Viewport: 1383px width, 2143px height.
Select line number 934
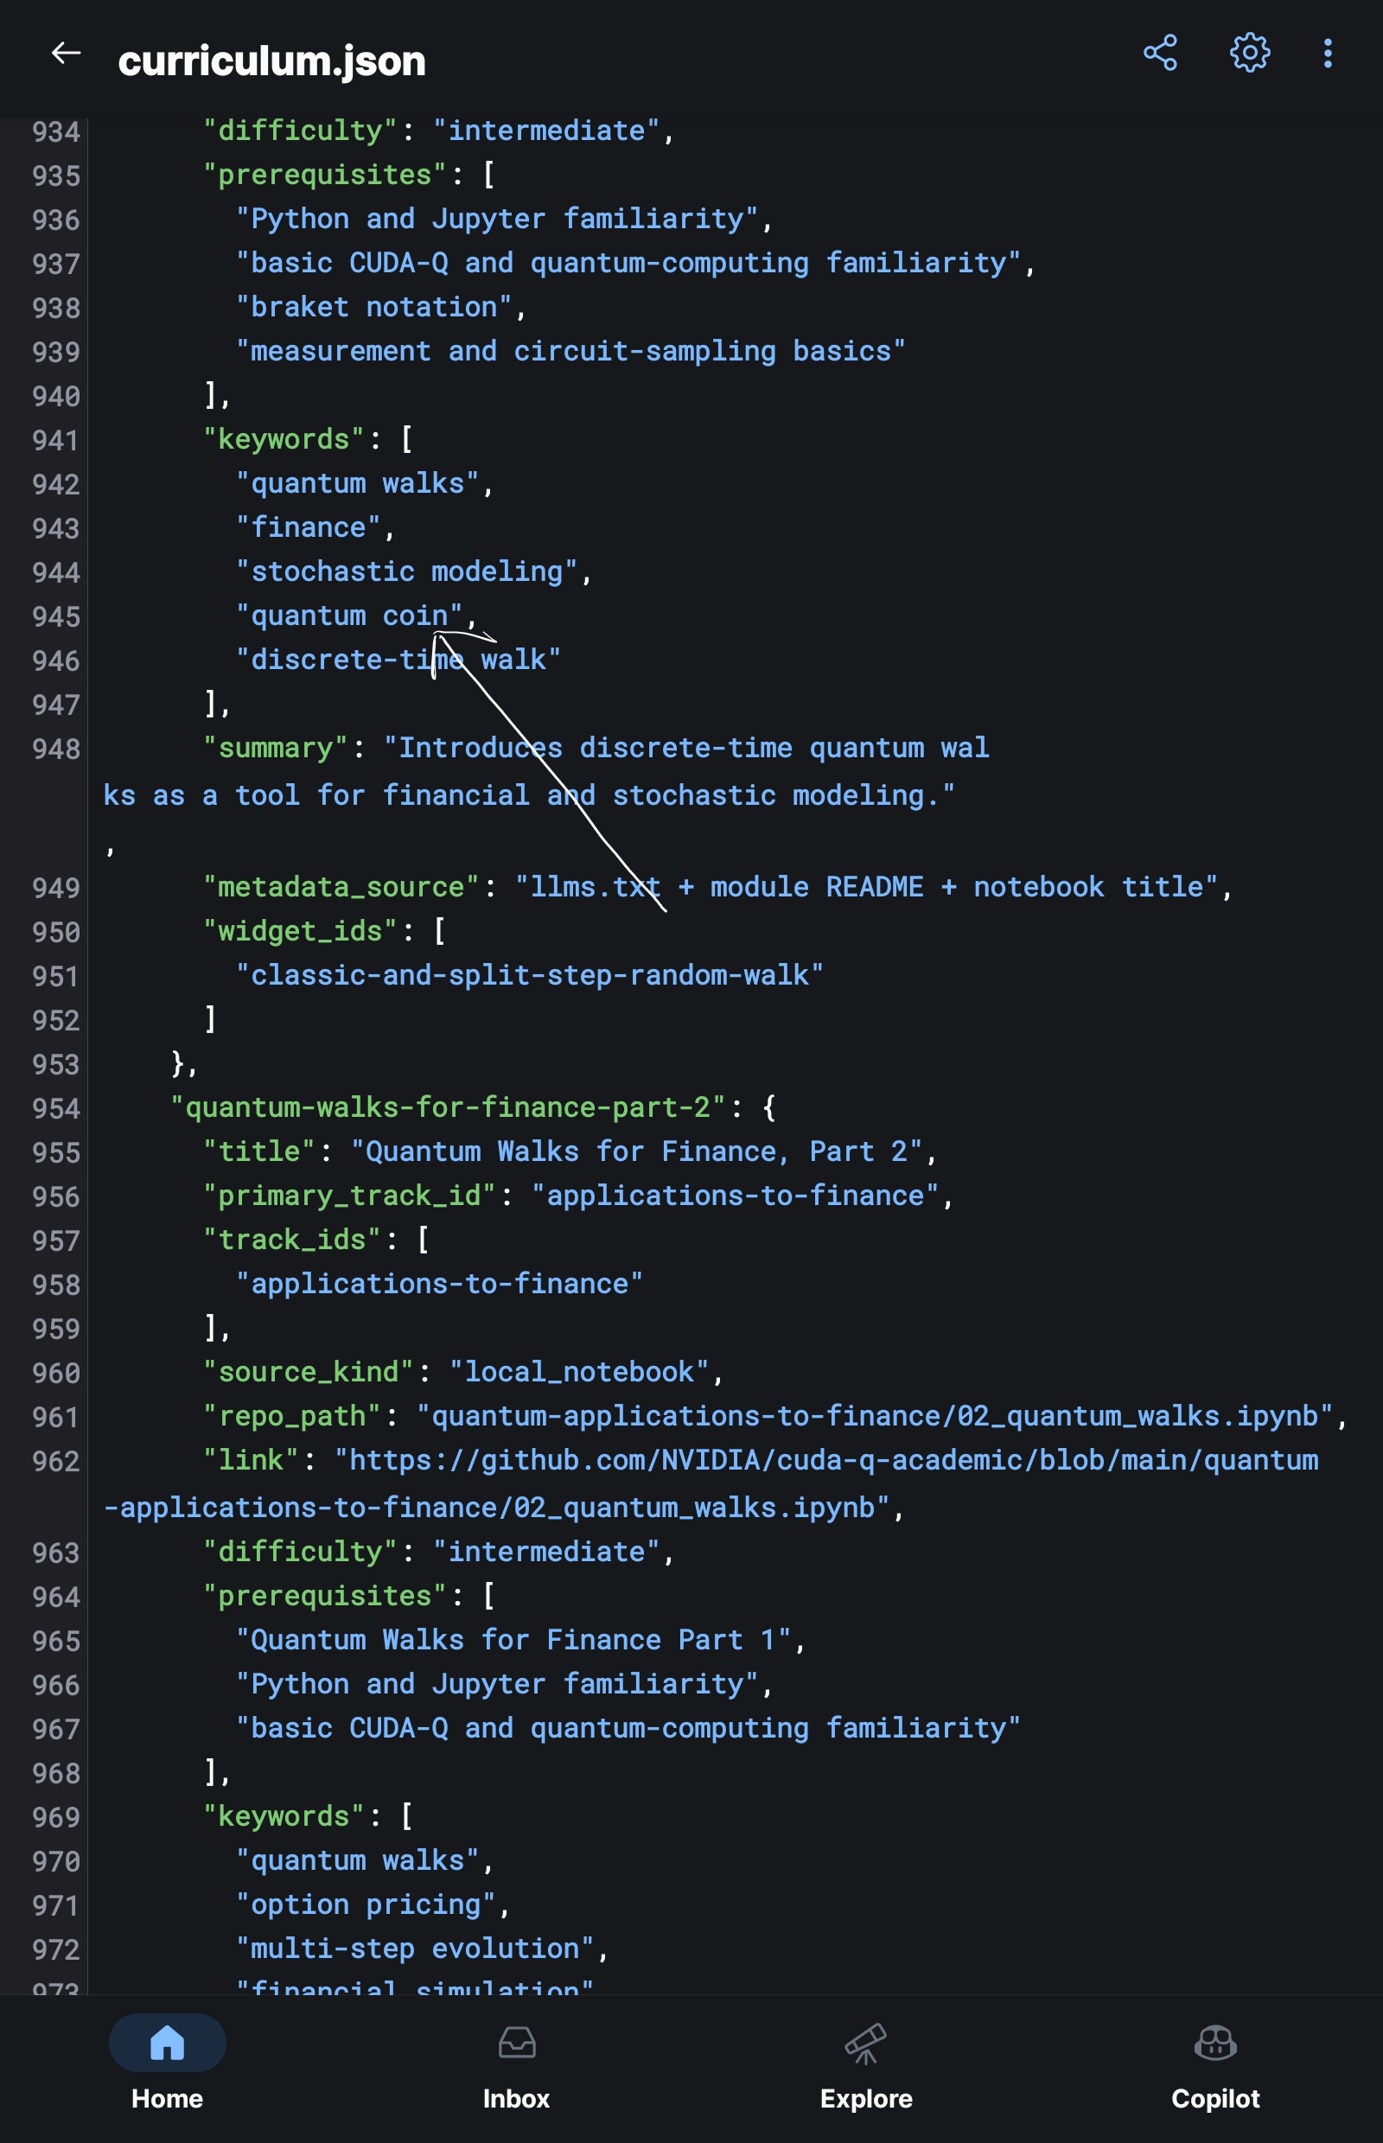55,132
